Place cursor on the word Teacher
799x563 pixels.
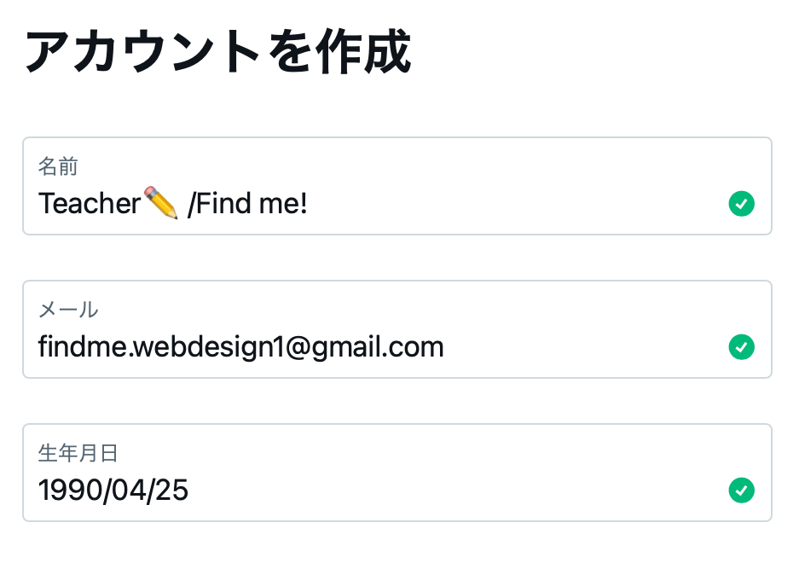pos(90,204)
